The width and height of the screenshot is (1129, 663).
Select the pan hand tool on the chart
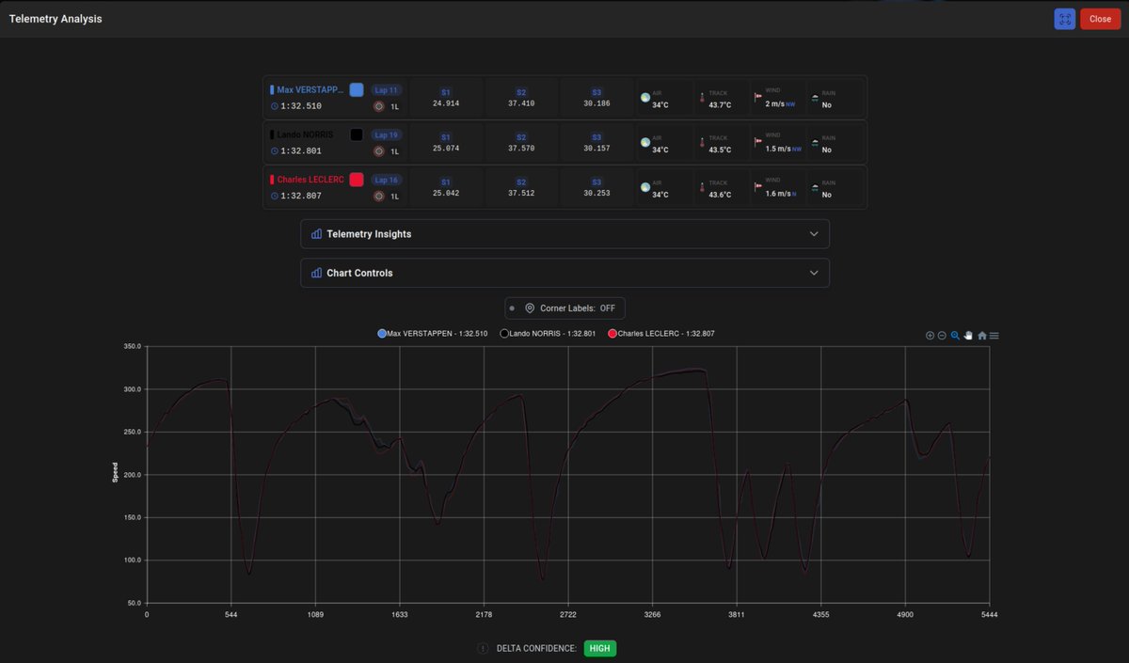967,335
